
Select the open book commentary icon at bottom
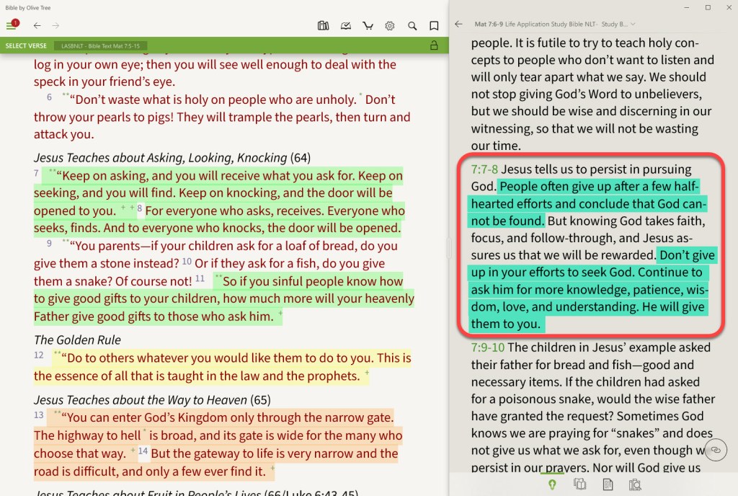pos(580,484)
